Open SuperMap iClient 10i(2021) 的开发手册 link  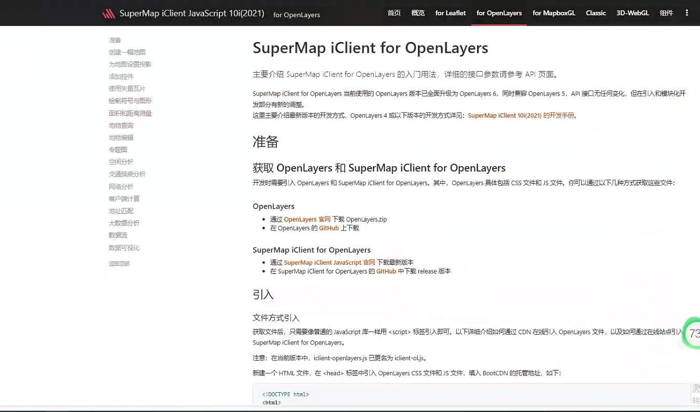(x=521, y=116)
